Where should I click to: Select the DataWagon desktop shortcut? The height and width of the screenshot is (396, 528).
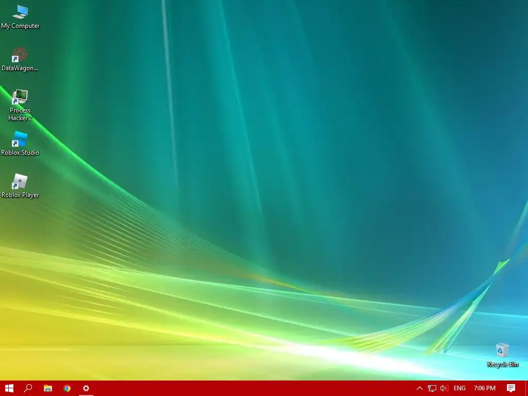point(20,59)
